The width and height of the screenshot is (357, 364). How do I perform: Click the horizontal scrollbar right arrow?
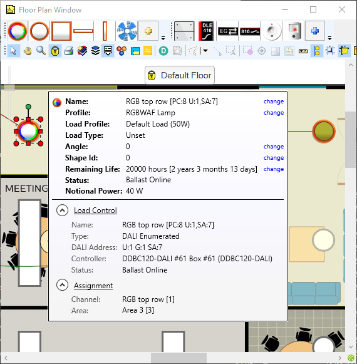click(x=340, y=358)
